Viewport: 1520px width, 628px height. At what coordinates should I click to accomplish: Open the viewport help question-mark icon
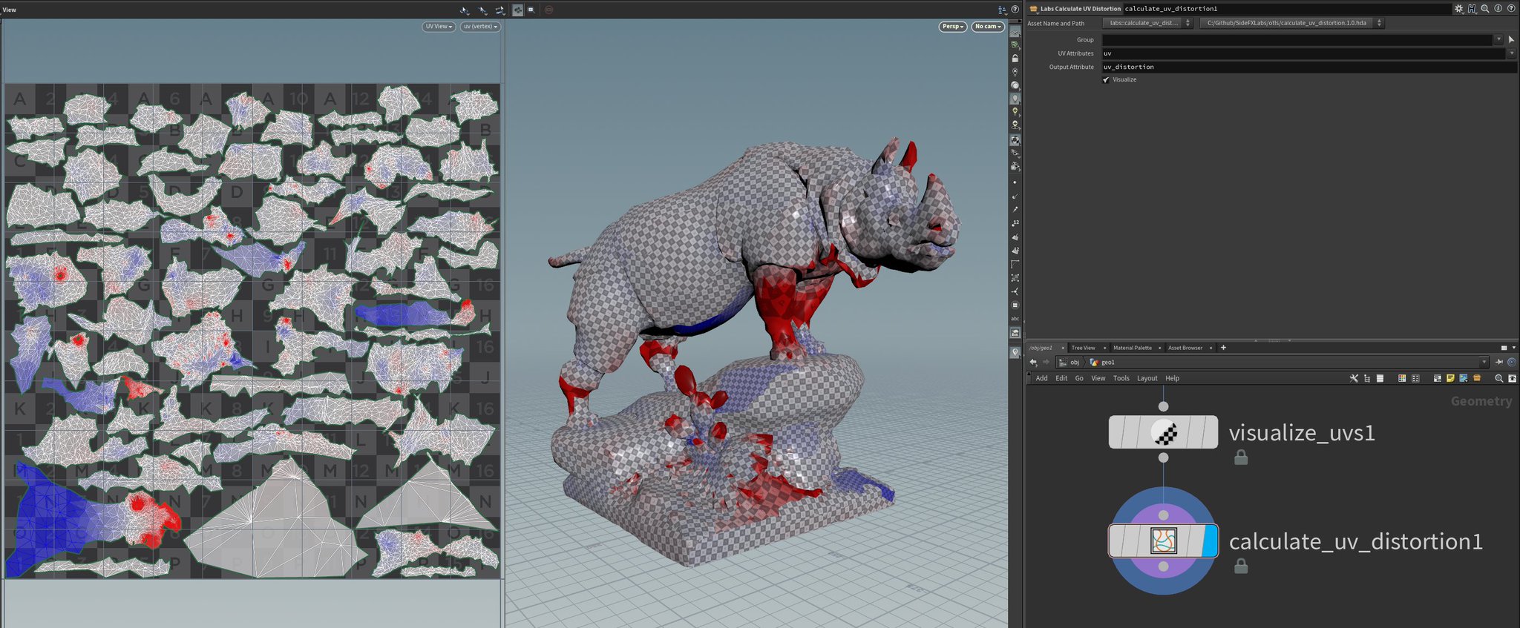(x=1015, y=9)
